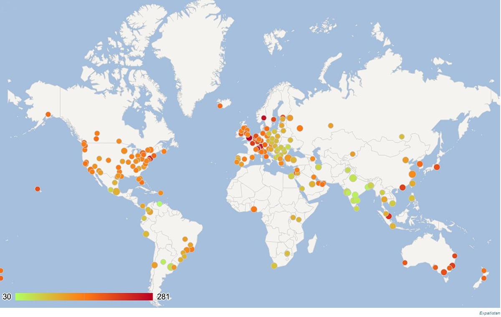Click the marker on Java island, Indonesia

click(x=393, y=226)
